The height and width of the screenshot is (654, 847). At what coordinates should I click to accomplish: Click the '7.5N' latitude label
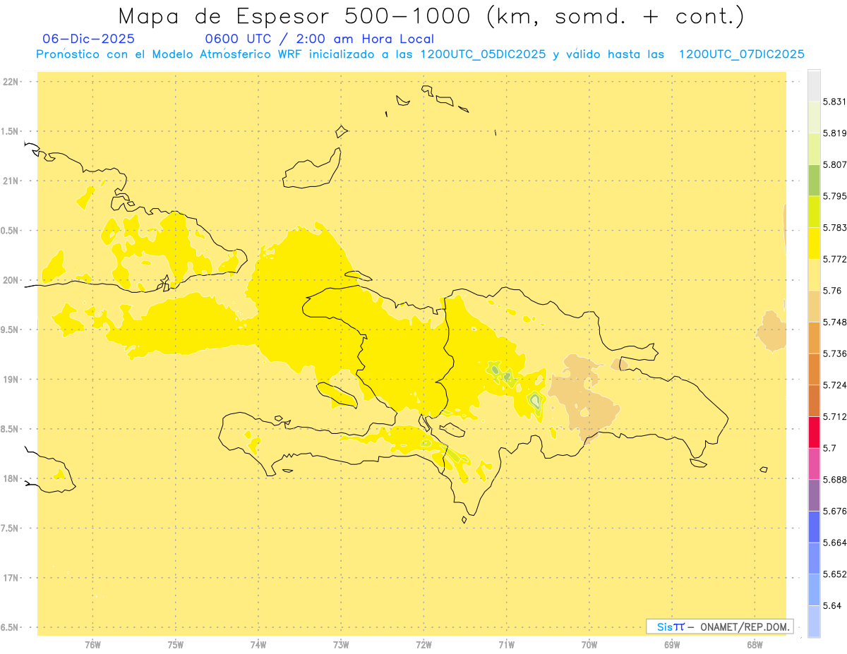[x=11, y=528]
